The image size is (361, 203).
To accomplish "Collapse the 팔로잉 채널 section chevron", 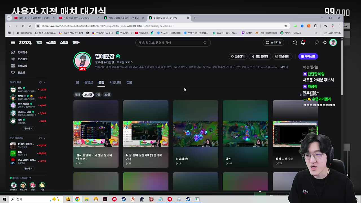I will [44, 82].
